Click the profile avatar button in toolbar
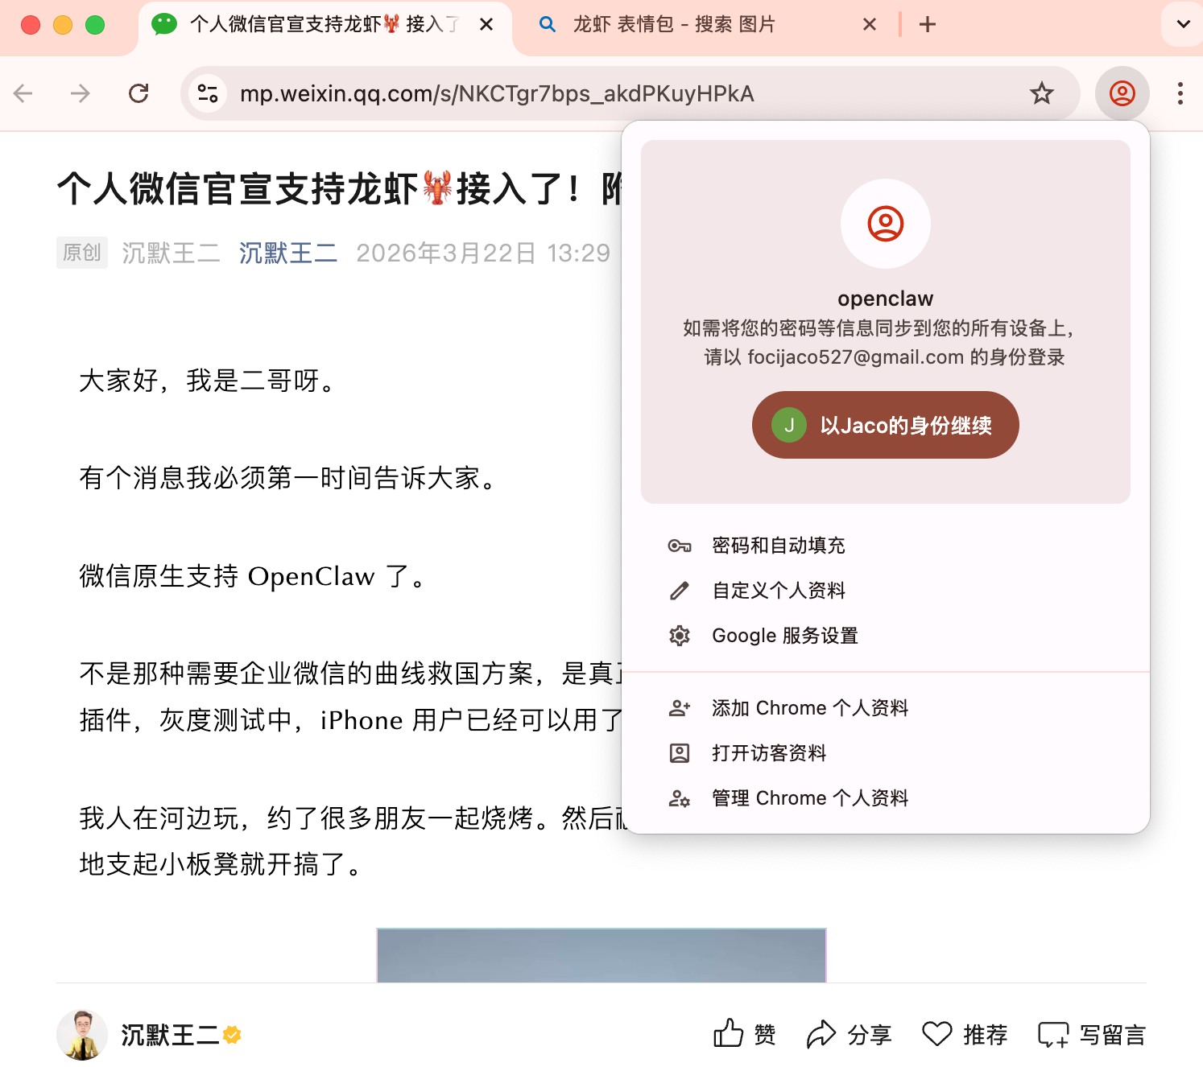 point(1122,94)
